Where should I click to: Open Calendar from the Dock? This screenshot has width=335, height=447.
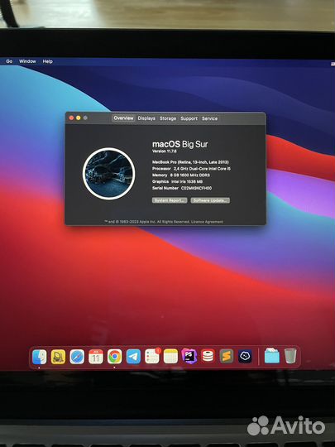[96, 357]
